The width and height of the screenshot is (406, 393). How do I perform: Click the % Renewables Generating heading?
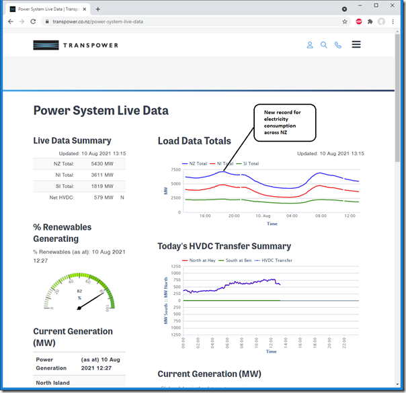click(63, 233)
